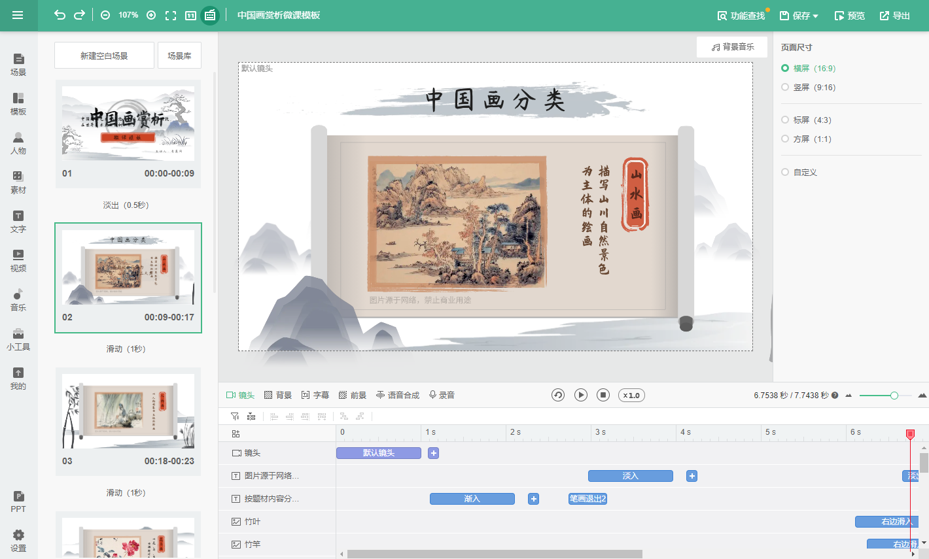Open the 录音 recording tab
The width and height of the screenshot is (929, 559).
pos(442,395)
